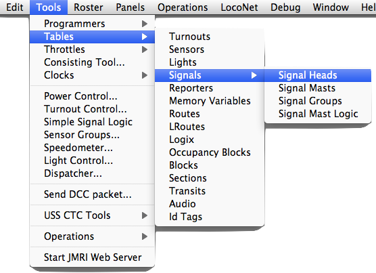Open the Sensors table
The height and width of the screenshot is (273, 376).
point(210,49)
